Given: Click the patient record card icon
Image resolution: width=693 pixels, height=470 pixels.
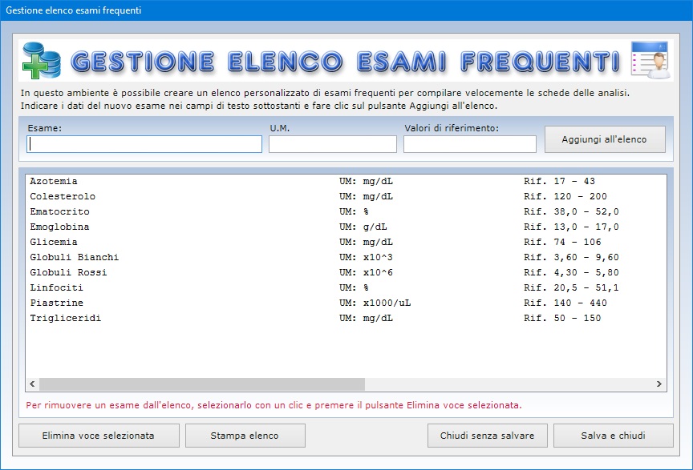Looking at the screenshot, I should point(650,61).
